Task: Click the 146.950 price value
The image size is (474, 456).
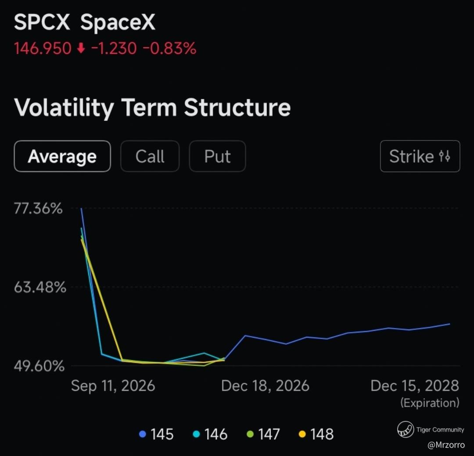Action: pos(43,48)
